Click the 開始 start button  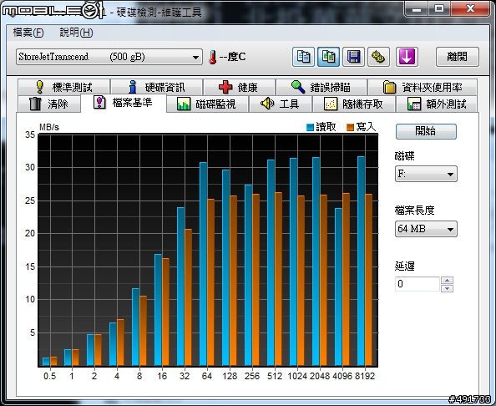[426, 131]
